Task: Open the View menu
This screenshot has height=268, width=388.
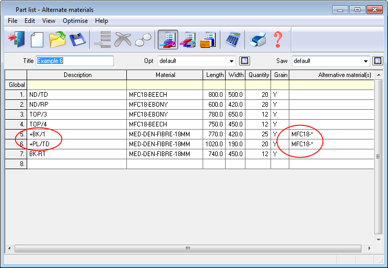Action: click(x=49, y=21)
